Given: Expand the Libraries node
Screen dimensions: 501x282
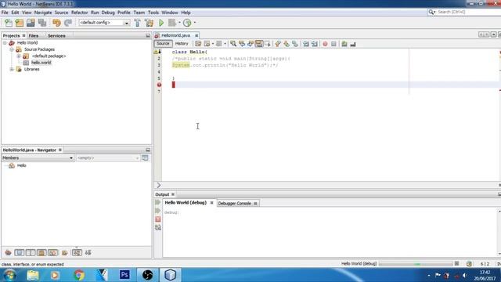Looking at the screenshot, I should 12,69.
